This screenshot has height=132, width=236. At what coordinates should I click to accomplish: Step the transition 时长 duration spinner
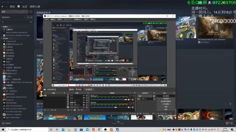pos(154,99)
